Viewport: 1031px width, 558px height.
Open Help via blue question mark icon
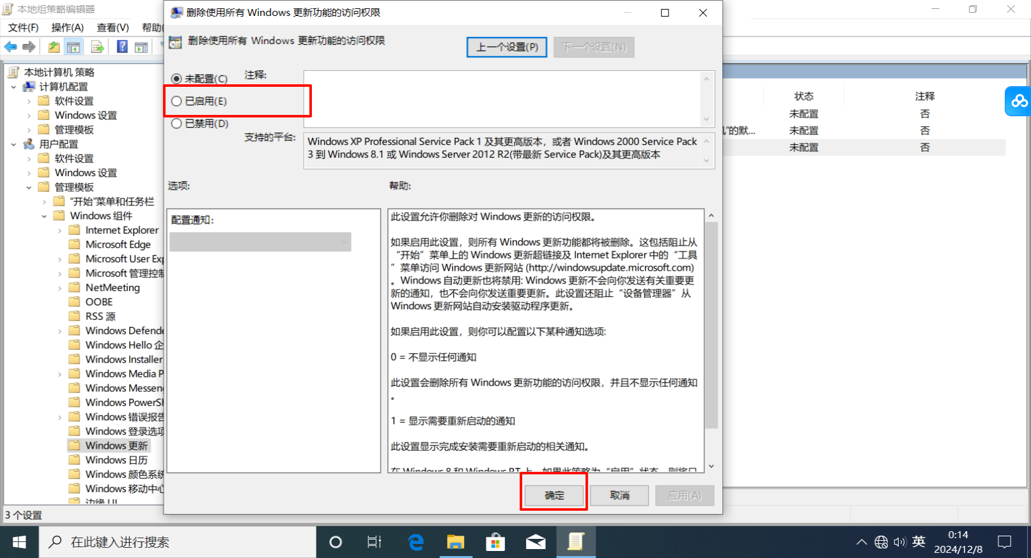[x=122, y=47]
